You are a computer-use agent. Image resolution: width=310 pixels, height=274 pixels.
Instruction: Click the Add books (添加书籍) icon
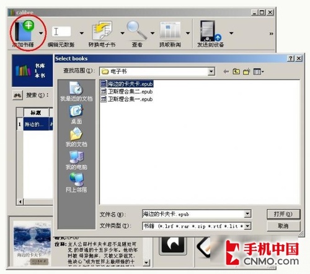click(x=24, y=30)
